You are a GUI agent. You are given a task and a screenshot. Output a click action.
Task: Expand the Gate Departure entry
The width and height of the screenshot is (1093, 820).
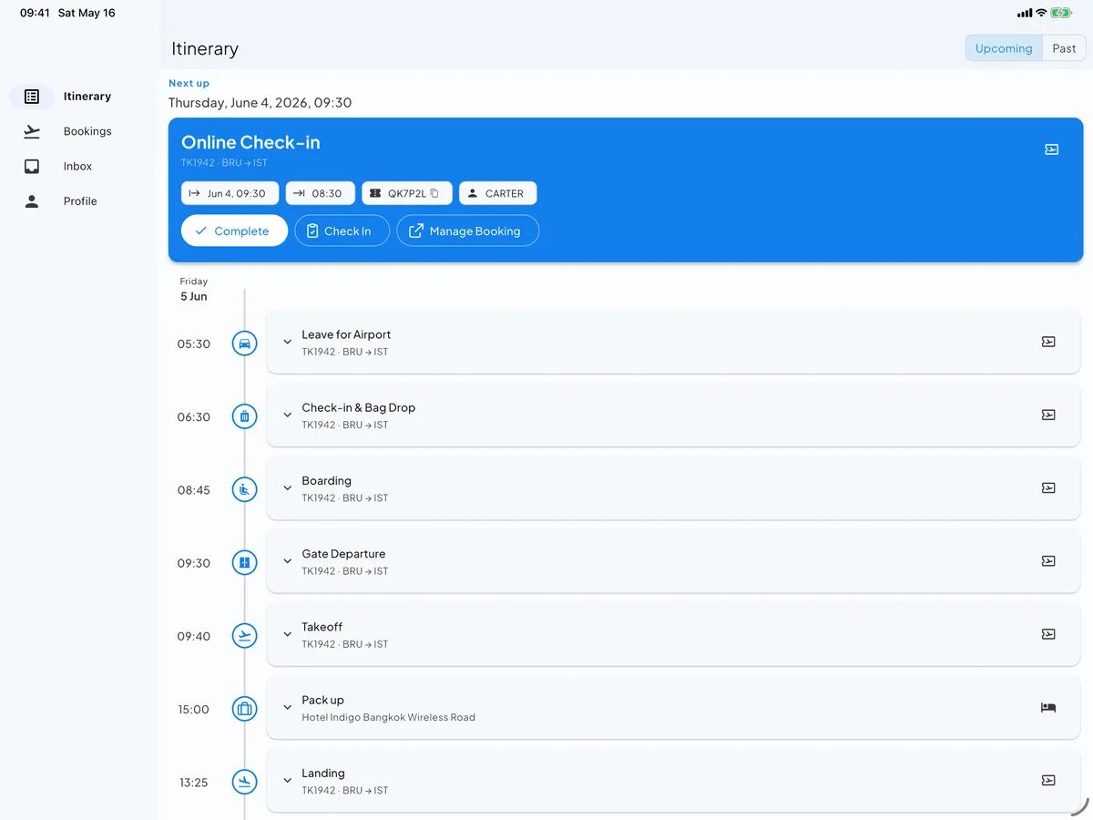[287, 561]
